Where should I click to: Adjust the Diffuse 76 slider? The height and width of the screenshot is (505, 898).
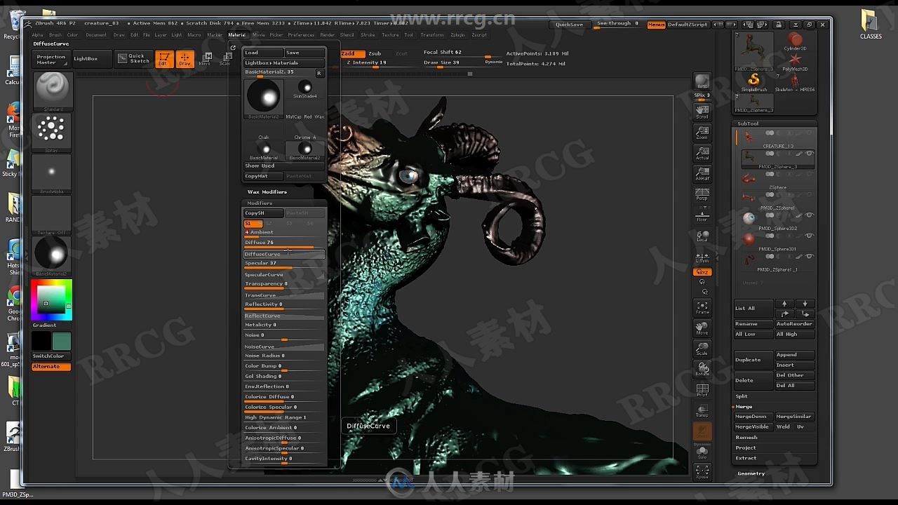pos(284,243)
